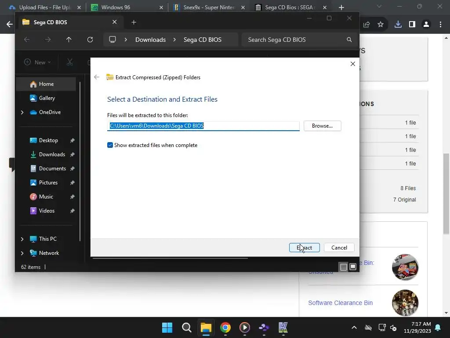Open Chrome downloads icon
450x338 pixels.
[398, 25]
